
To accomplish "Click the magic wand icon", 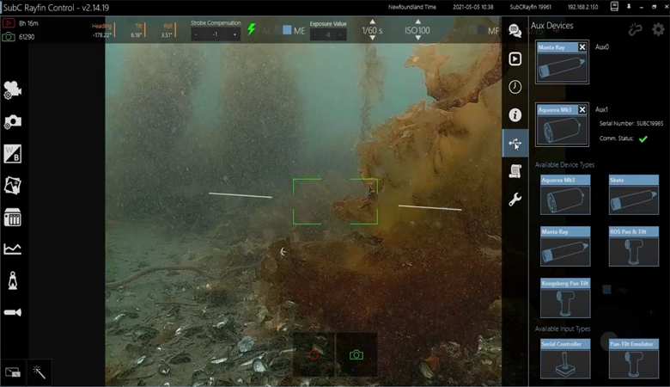I will coord(39,372).
